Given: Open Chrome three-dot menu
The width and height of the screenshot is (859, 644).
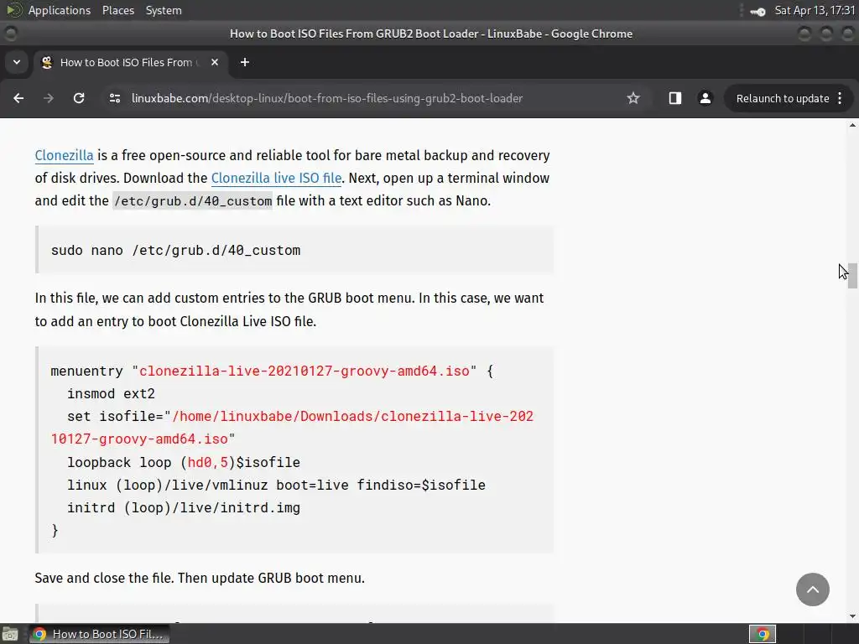Looking at the screenshot, I should coord(840,99).
